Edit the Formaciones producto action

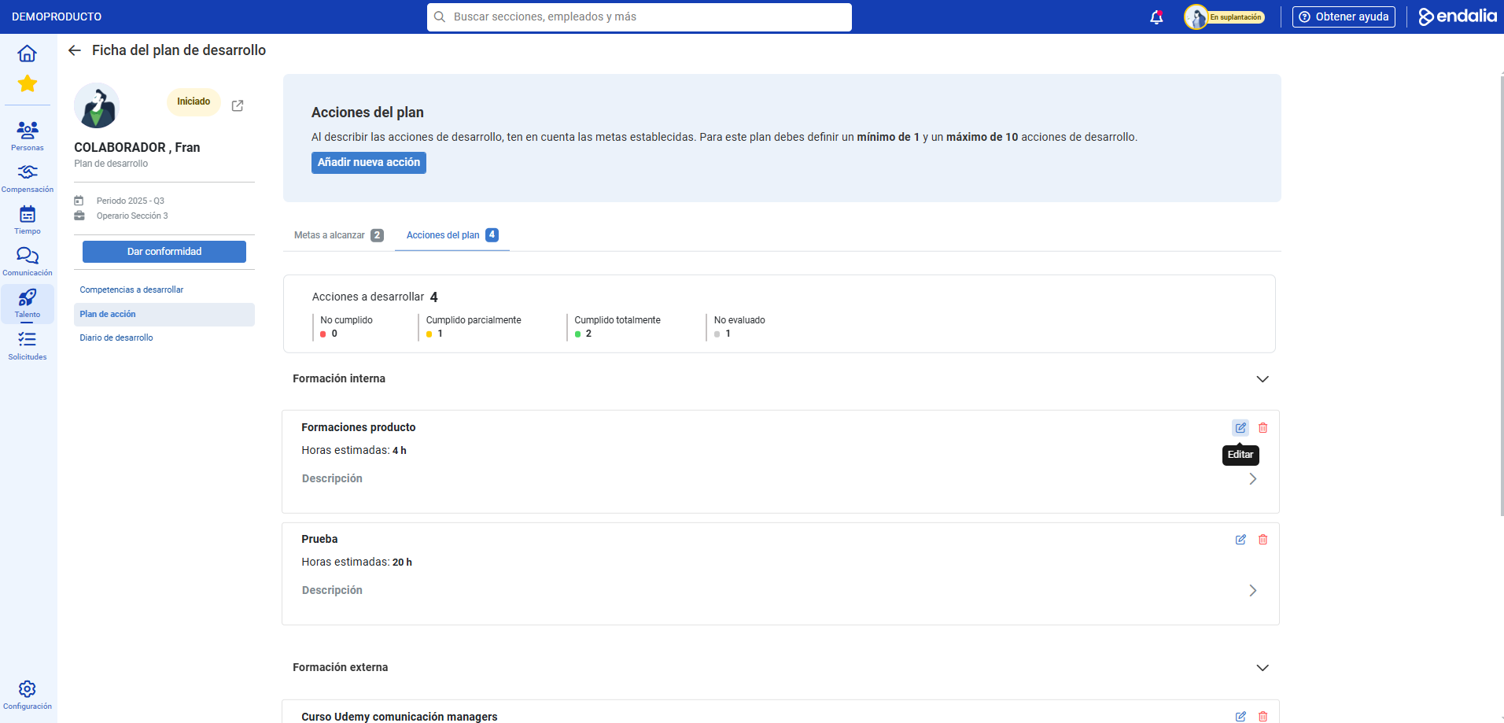pyautogui.click(x=1240, y=428)
